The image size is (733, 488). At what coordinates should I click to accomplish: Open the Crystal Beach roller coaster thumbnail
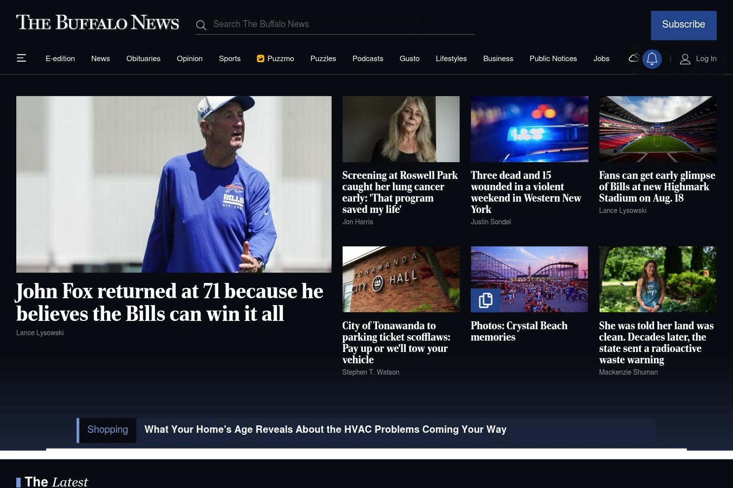click(x=529, y=279)
